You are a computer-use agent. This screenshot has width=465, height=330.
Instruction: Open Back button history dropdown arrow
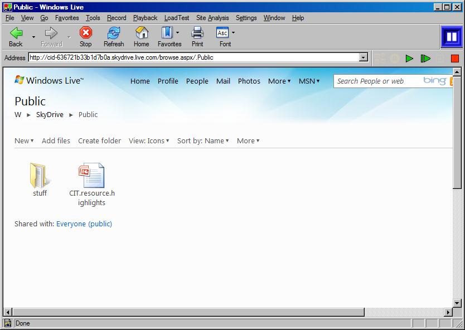click(x=33, y=37)
